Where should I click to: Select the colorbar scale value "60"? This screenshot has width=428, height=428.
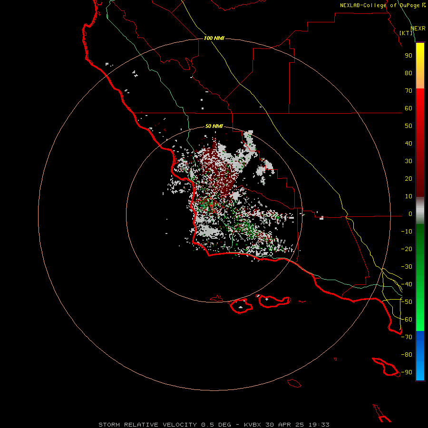point(409,108)
